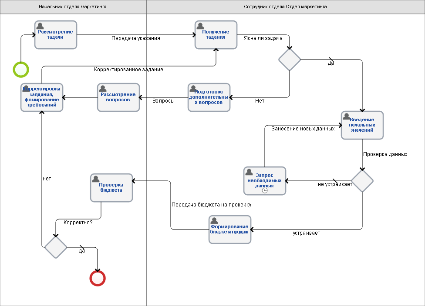Select the 'Введение начальных значений' task box
Image resolution: width=425 pixels, height=306 pixels.
click(x=362, y=125)
